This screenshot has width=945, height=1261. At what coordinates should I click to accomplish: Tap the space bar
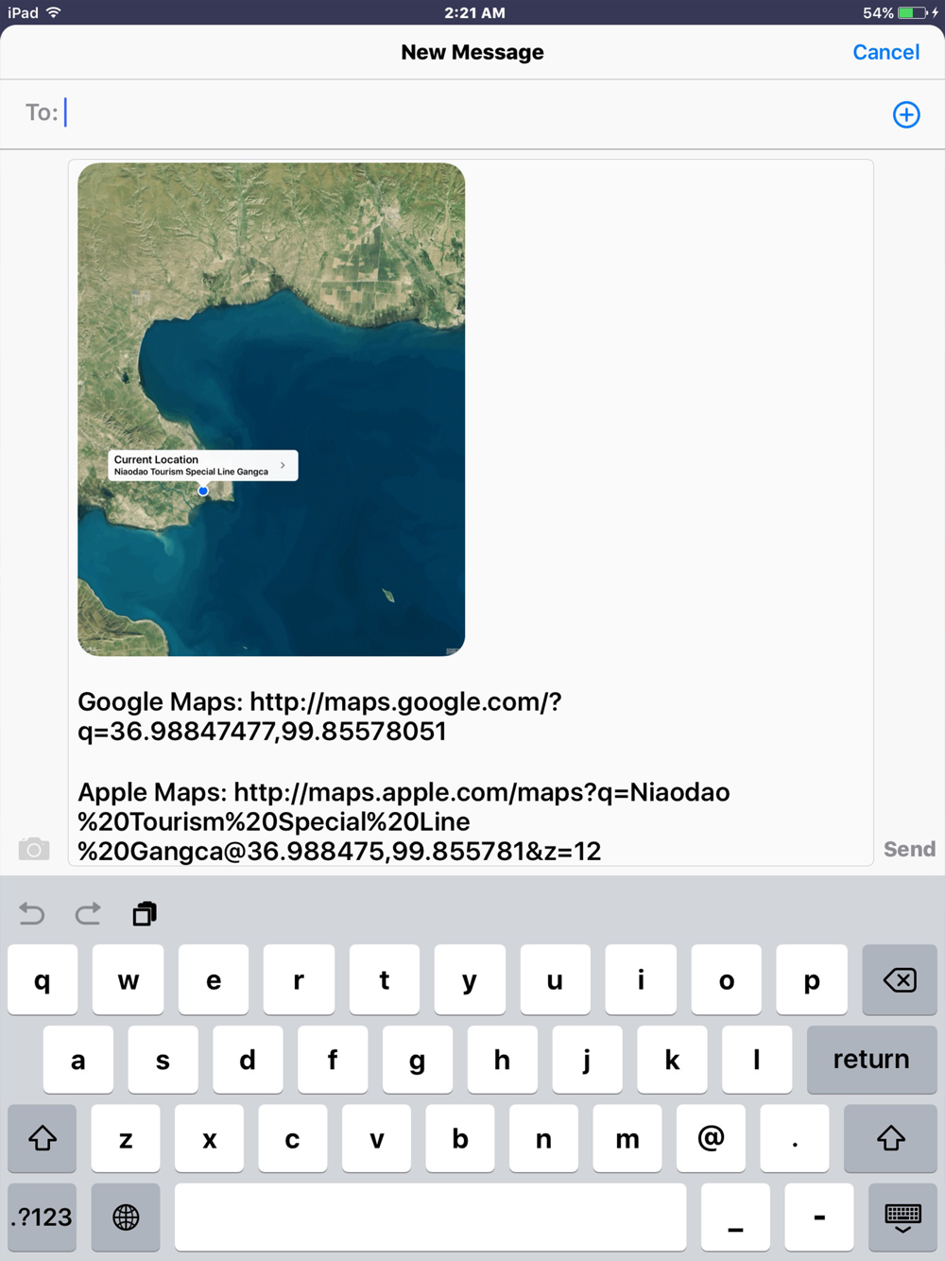pos(430,1218)
